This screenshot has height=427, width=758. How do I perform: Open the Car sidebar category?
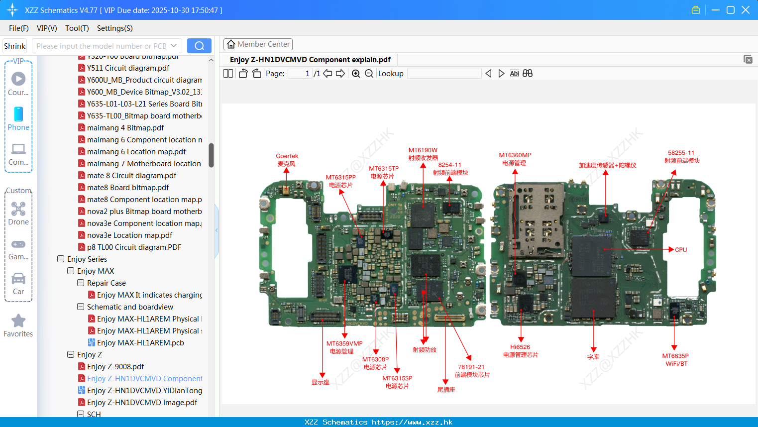coord(18,284)
